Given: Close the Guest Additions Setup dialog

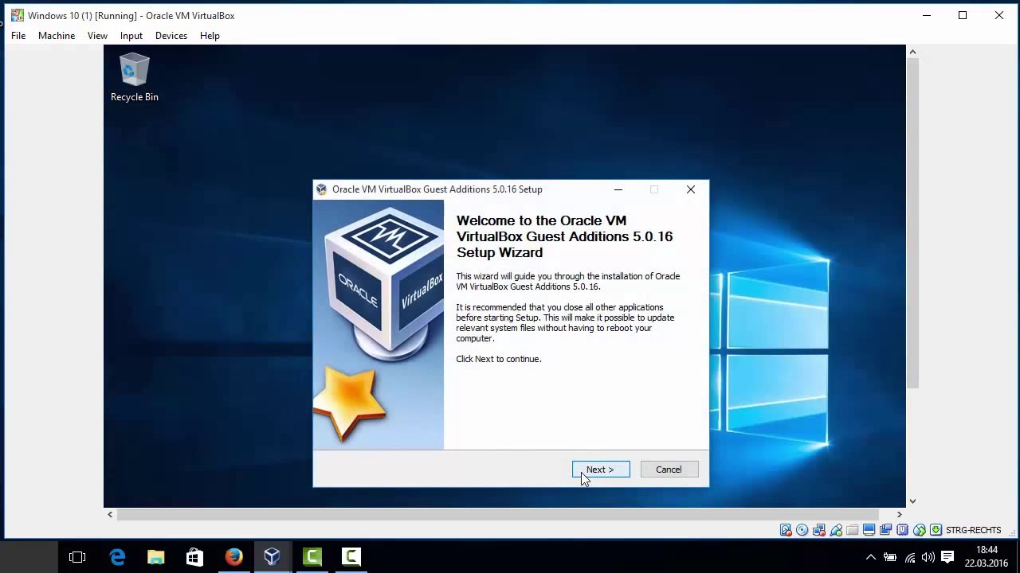Looking at the screenshot, I should (691, 189).
